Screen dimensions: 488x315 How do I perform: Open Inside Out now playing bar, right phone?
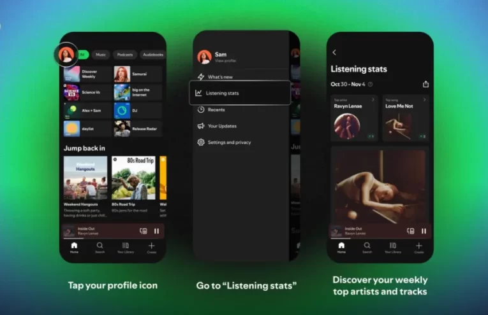pos(380,231)
